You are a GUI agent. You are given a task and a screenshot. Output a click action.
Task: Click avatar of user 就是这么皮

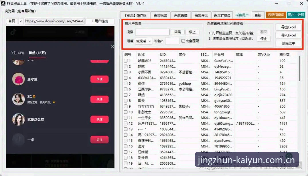pyautogui.click(x=19, y=120)
